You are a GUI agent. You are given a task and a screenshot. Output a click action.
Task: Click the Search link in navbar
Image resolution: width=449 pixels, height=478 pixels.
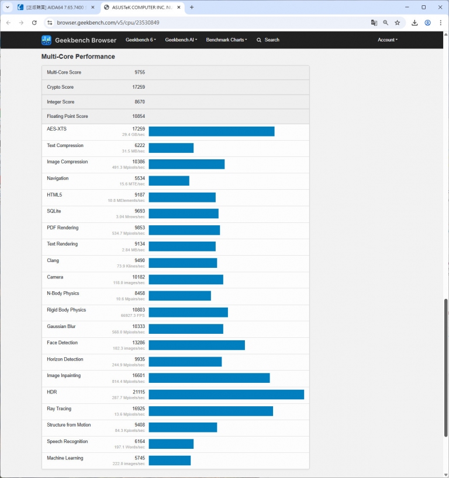pos(268,40)
